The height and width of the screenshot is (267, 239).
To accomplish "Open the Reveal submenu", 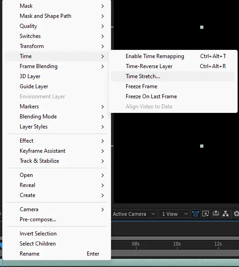I will point(57,185).
